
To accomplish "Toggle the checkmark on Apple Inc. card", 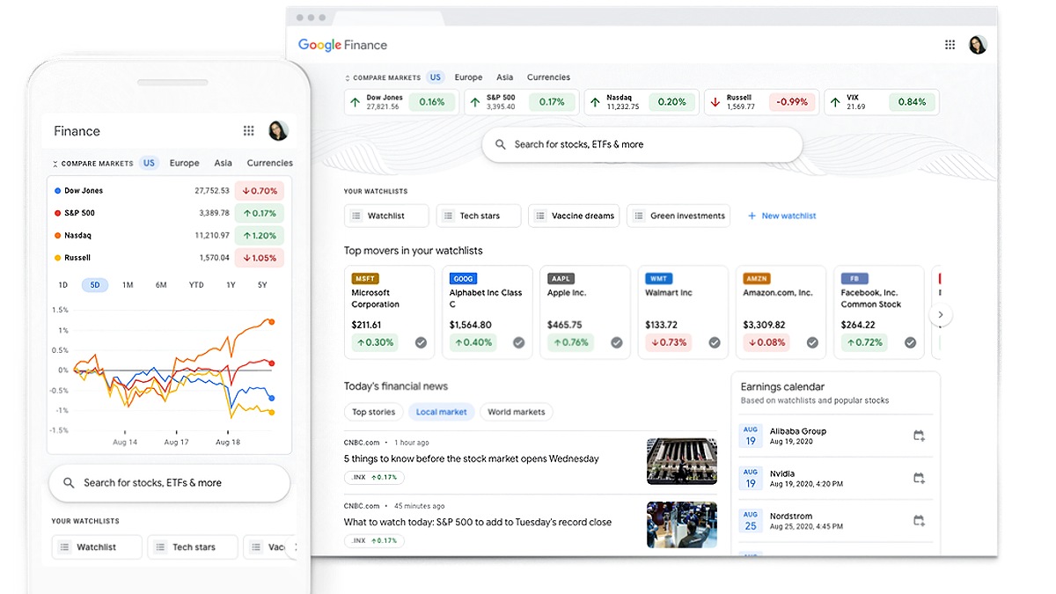I will [x=617, y=342].
